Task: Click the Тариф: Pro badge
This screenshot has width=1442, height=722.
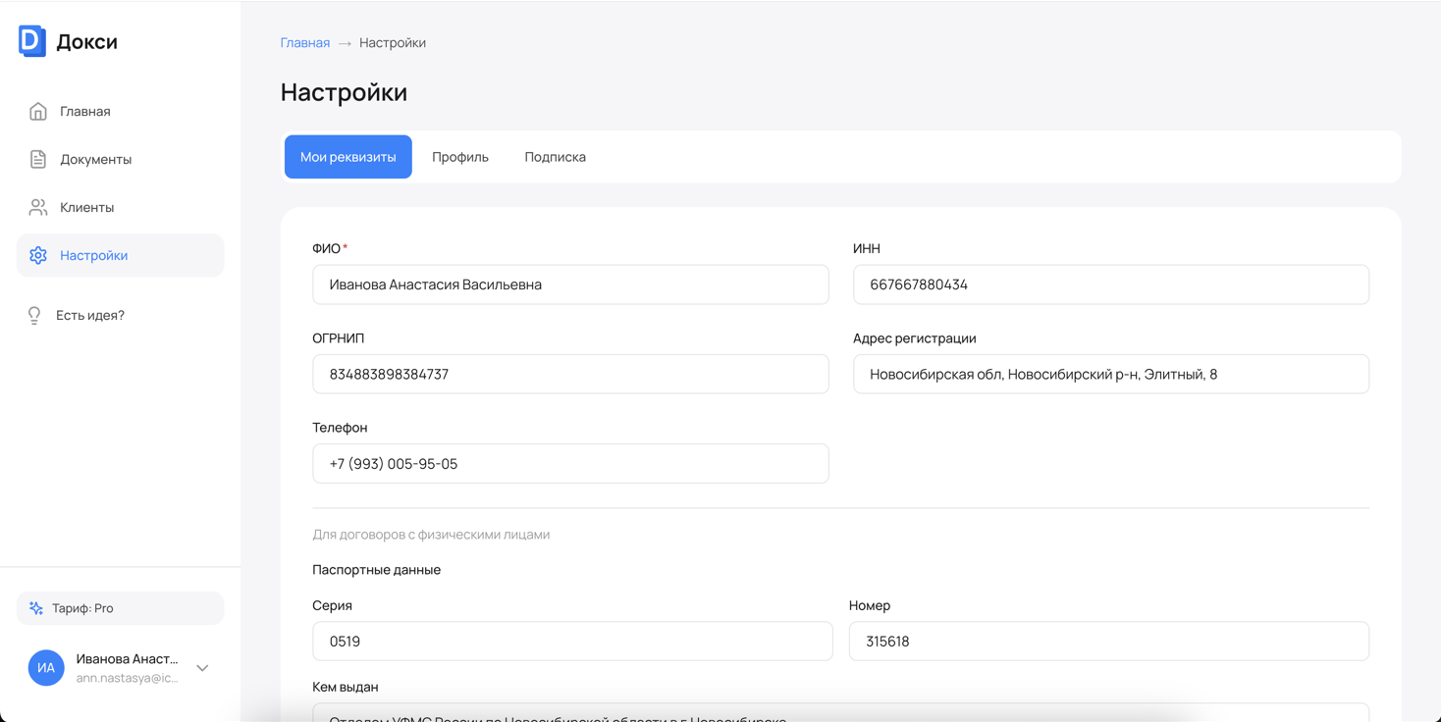Action: (x=120, y=607)
